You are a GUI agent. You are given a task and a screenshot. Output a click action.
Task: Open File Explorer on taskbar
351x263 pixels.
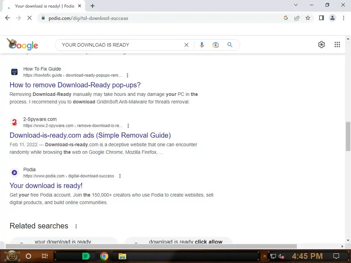coord(122,256)
